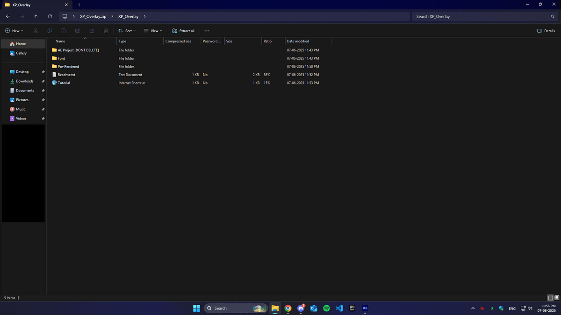The width and height of the screenshot is (561, 315).
Task: Click the Search XP_Overlay input field
Action: (482, 16)
